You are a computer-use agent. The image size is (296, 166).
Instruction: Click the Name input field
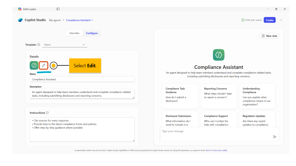[x=82, y=79]
